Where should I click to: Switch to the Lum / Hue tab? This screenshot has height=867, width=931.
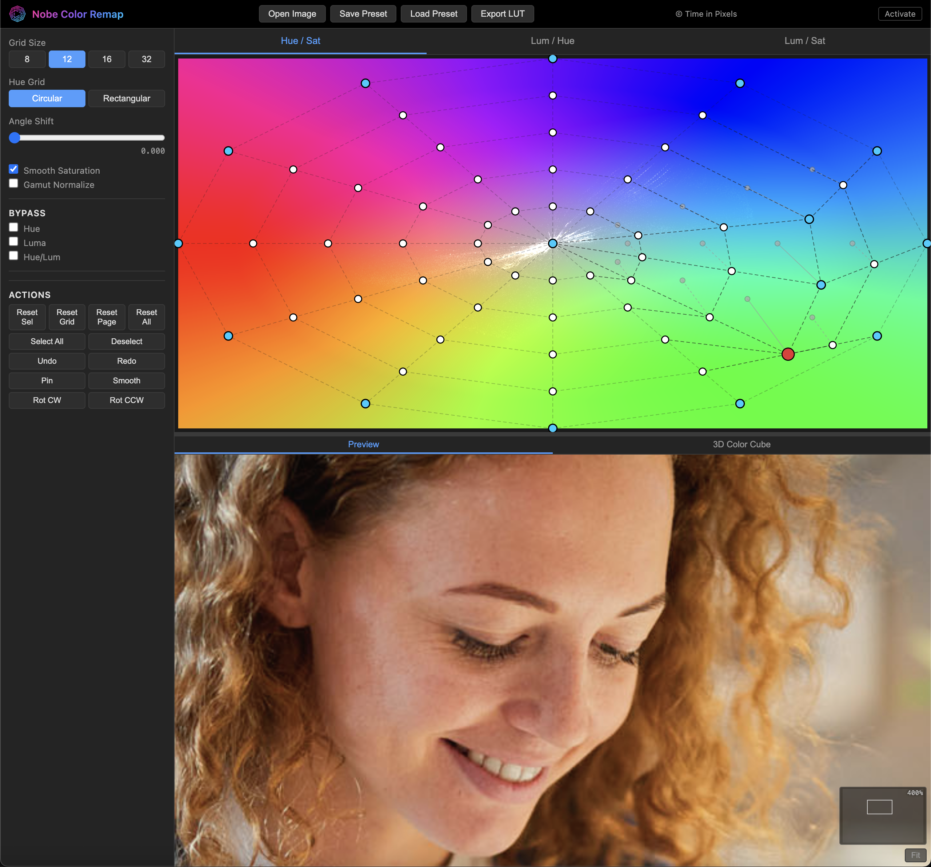[552, 41]
